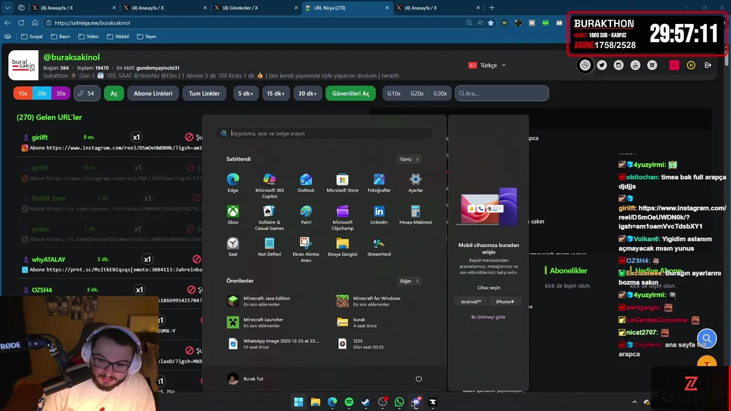This screenshot has width=731, height=411.
Task: Open the Basın bookmarks folder
Action: 61,37
